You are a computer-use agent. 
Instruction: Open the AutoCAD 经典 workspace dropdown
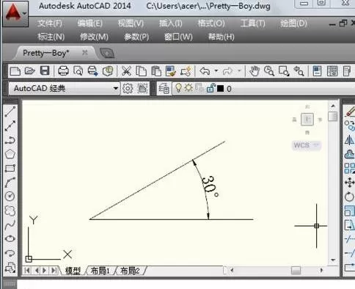point(65,88)
